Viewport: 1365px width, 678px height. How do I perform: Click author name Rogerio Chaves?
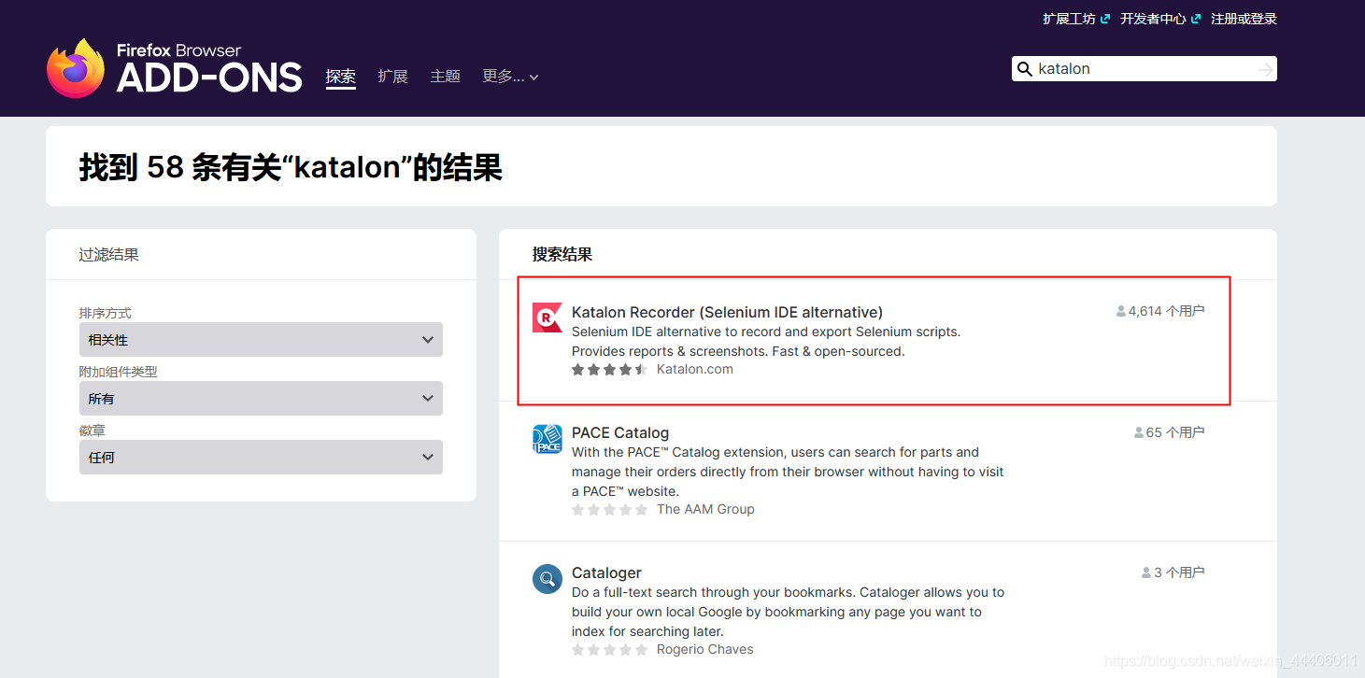pos(704,650)
